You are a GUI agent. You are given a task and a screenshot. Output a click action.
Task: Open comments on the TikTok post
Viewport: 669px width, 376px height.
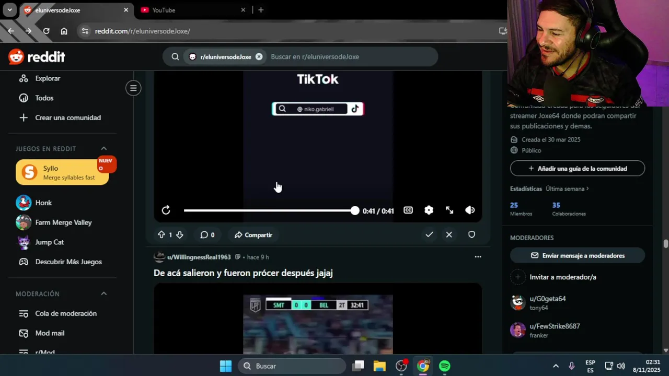click(207, 235)
